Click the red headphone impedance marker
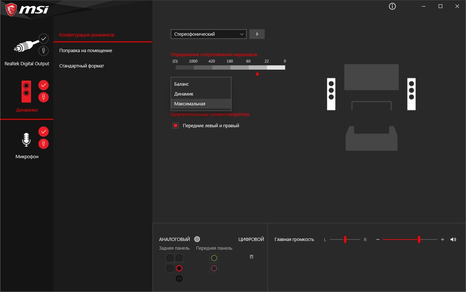This screenshot has width=466, height=292. tap(257, 74)
